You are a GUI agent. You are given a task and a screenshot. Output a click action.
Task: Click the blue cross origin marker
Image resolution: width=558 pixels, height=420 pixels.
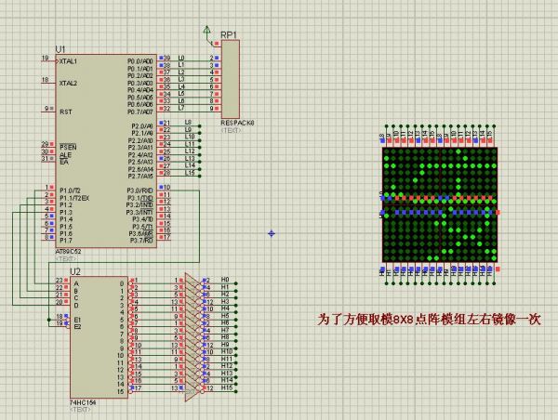point(271,233)
